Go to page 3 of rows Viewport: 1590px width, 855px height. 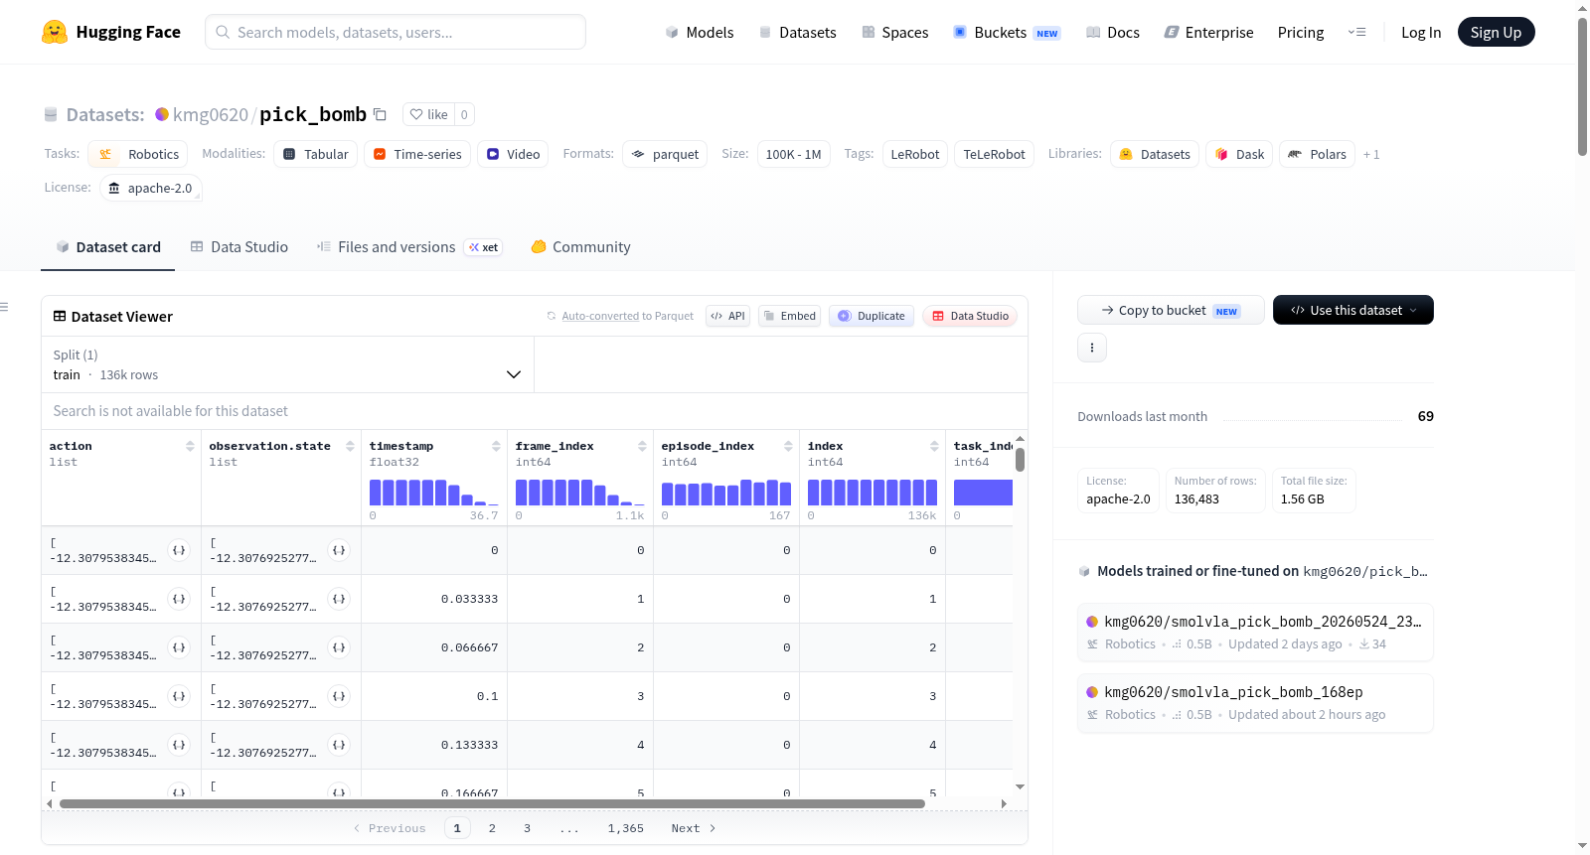[x=527, y=828]
